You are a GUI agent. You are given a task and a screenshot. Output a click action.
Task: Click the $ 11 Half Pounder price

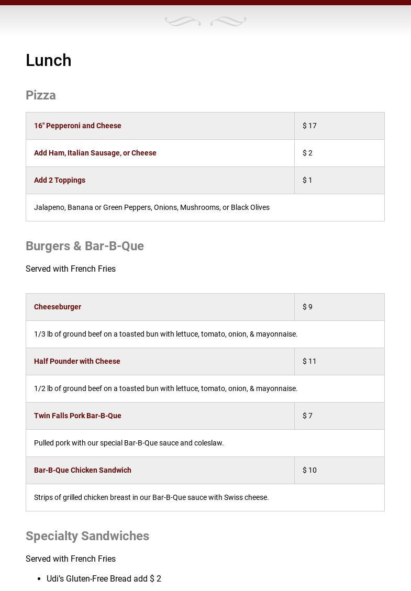pyautogui.click(x=309, y=361)
